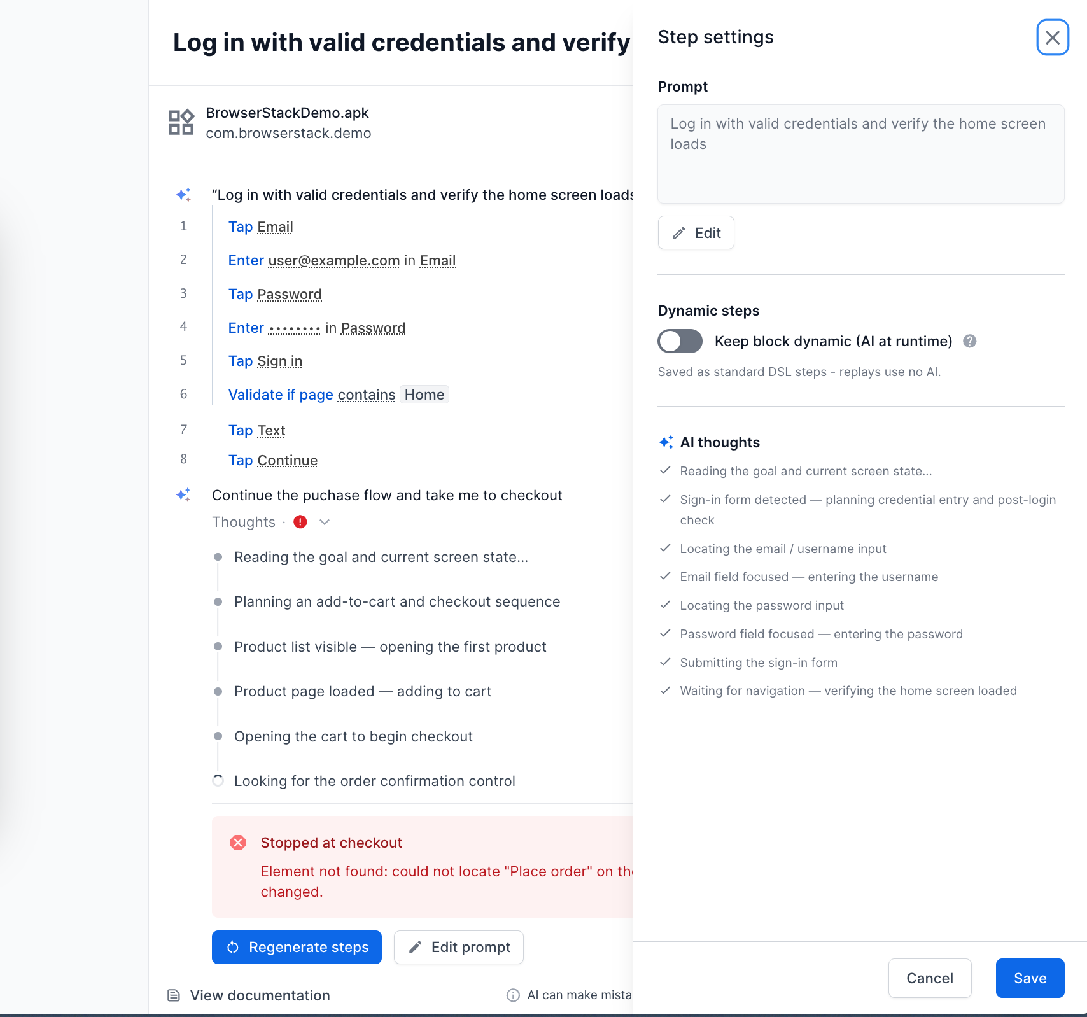
Task: Click the AI sparkle icon beside Continue purchase prompt
Action: click(x=183, y=495)
